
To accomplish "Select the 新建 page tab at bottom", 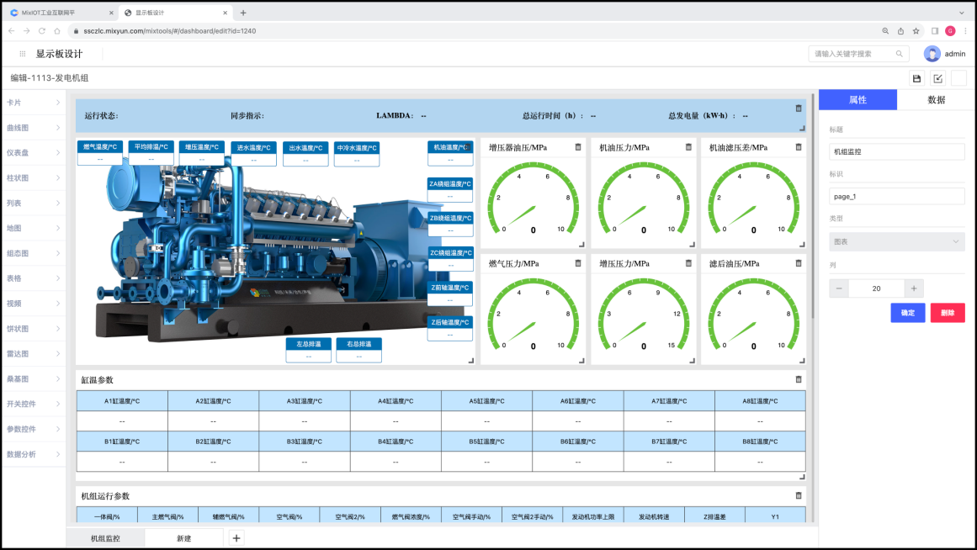I will (184, 538).
